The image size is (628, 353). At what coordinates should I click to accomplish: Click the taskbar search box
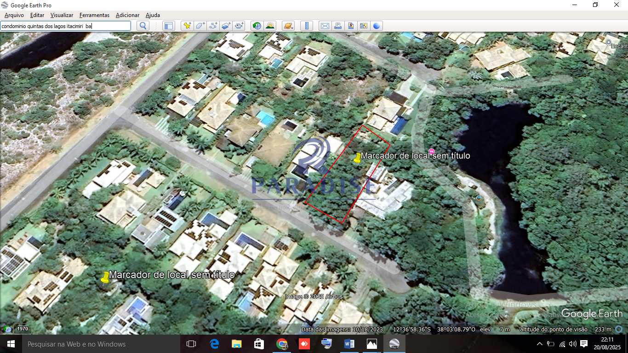point(101,344)
